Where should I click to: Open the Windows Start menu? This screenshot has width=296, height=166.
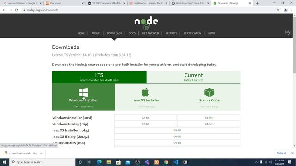5,162
